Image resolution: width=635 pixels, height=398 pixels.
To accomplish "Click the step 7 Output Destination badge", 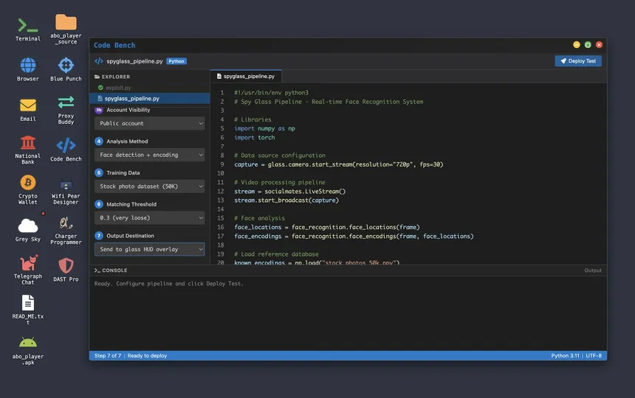I will pyautogui.click(x=99, y=236).
